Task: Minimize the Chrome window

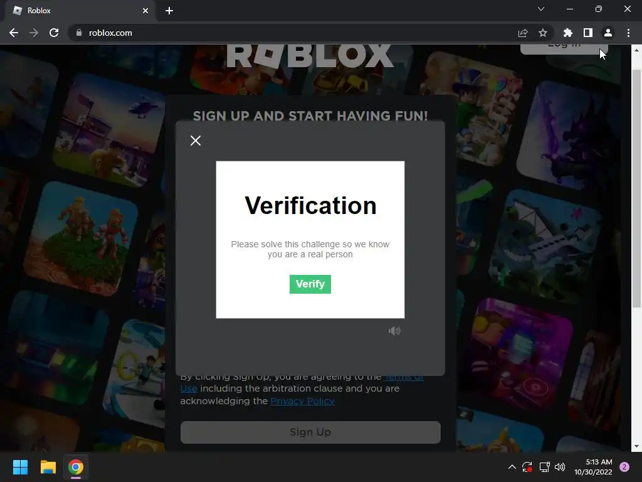Action: click(x=569, y=9)
